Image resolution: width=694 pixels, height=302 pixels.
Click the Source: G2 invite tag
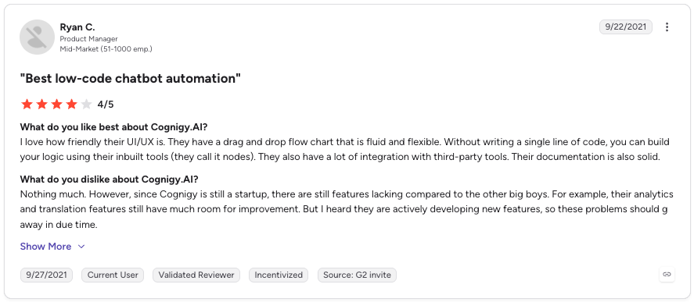pos(357,275)
